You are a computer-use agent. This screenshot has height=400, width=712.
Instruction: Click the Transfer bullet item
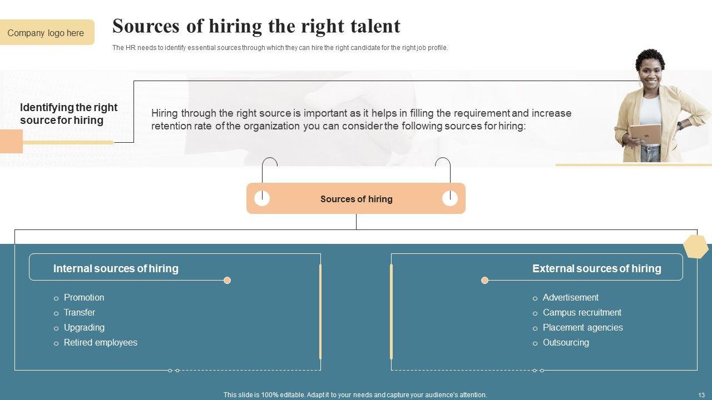[80, 313]
